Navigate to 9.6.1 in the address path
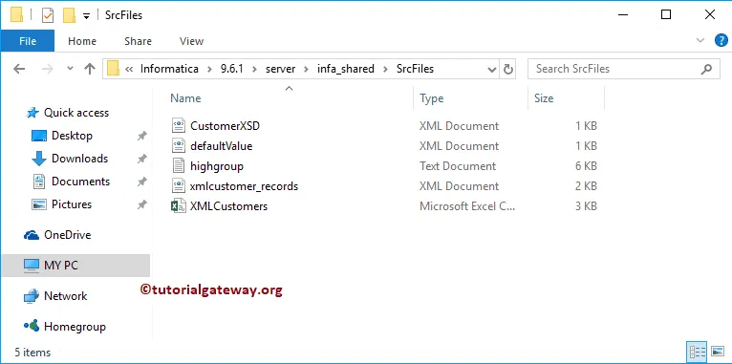732x364 pixels. pyautogui.click(x=232, y=69)
